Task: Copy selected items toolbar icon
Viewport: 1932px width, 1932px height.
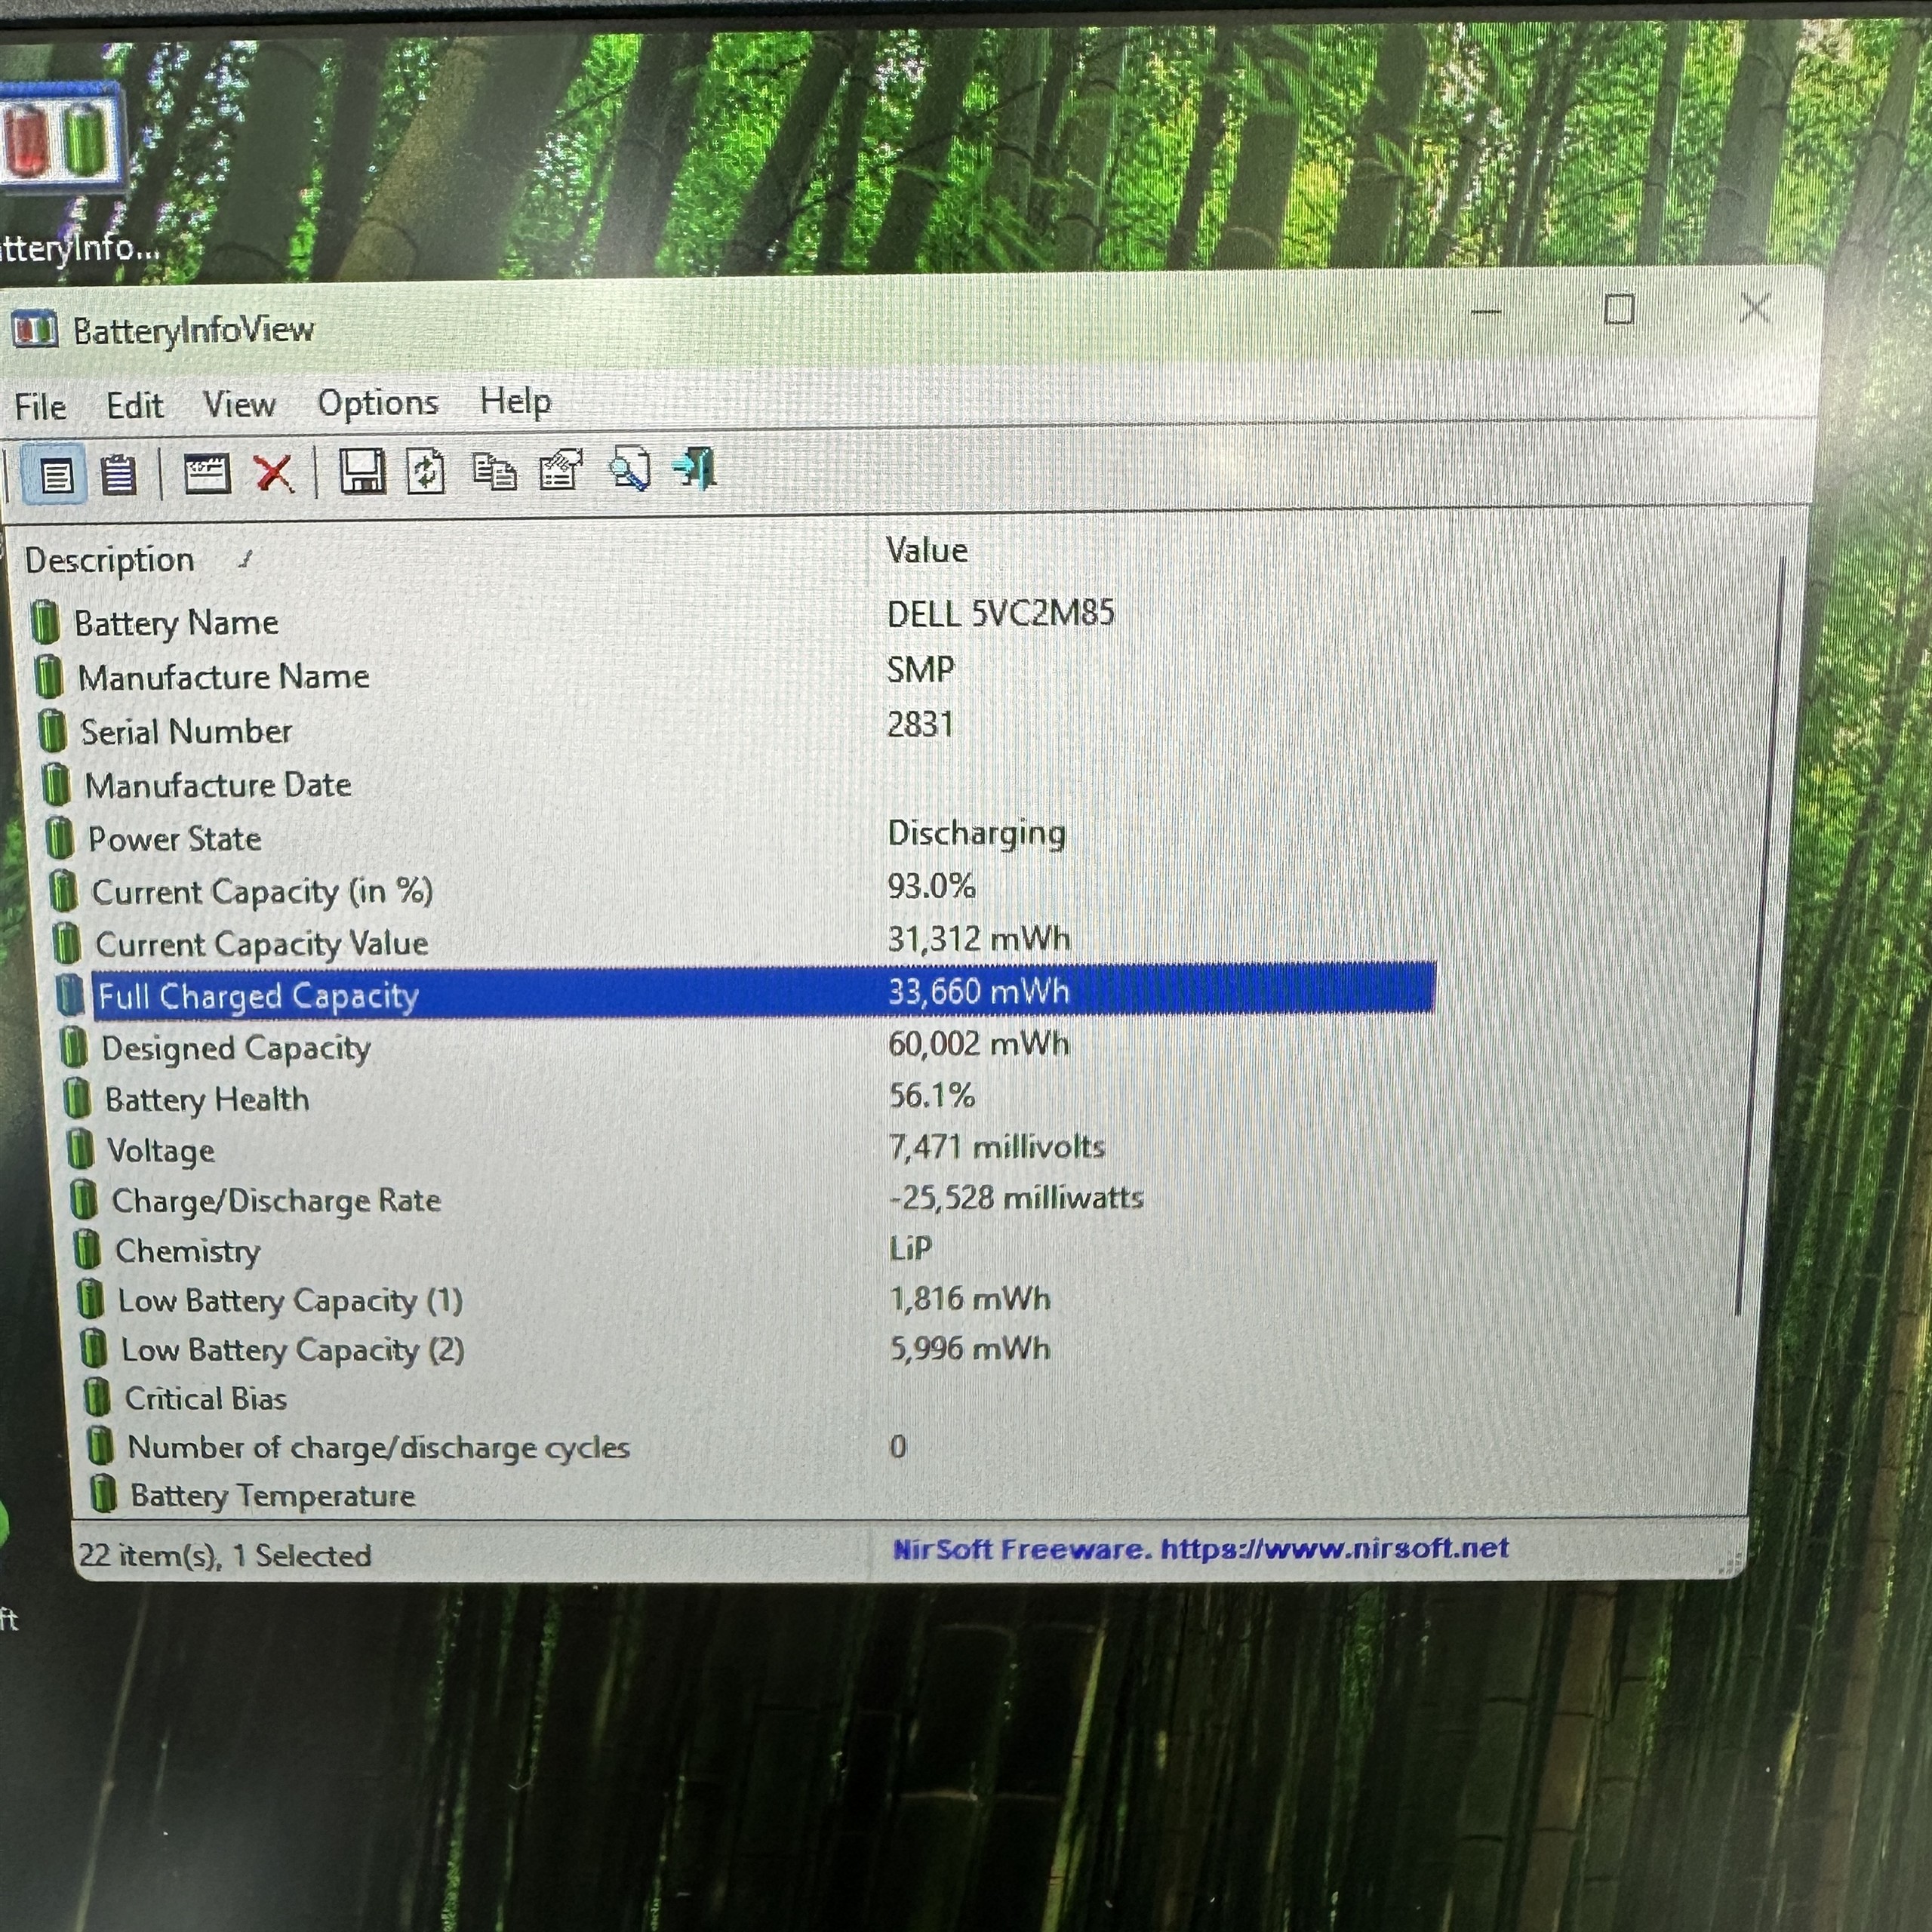Action: coord(494,471)
